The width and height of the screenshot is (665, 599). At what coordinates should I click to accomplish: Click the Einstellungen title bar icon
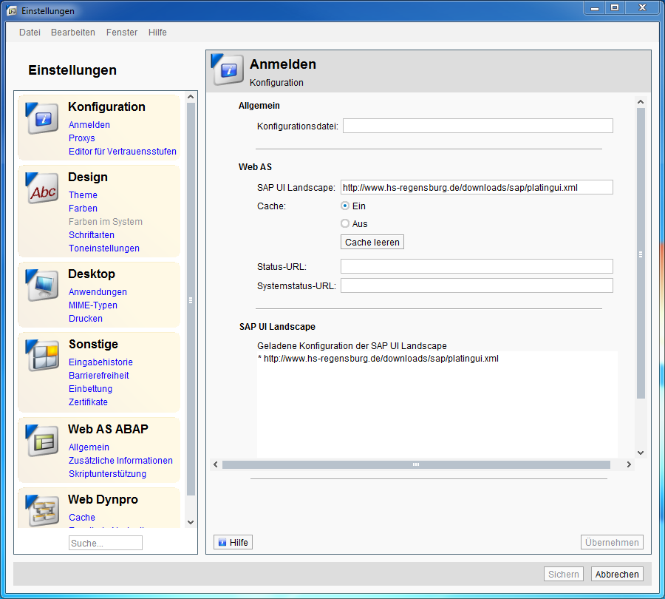pos(12,11)
